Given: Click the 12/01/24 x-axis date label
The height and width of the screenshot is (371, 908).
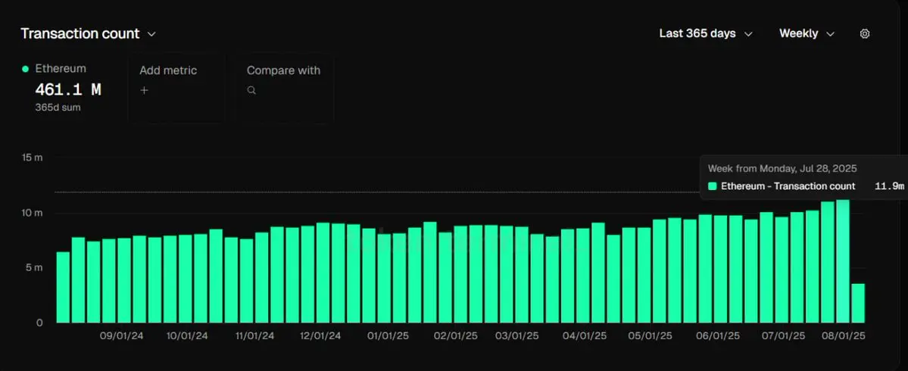Looking at the screenshot, I should coord(320,336).
